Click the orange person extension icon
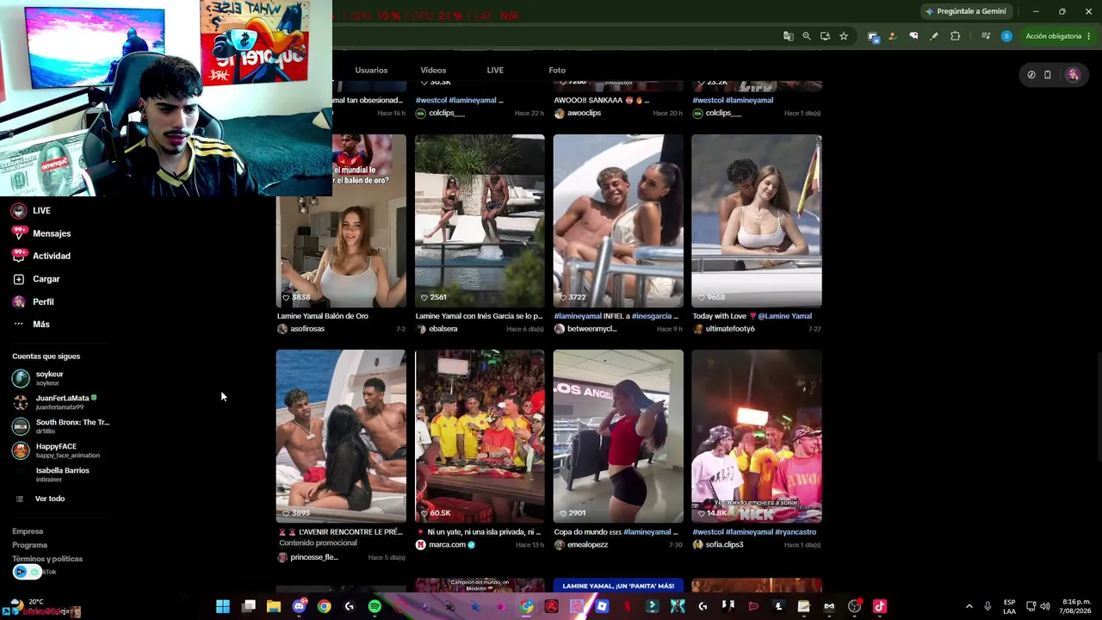The image size is (1102, 620). [x=892, y=36]
